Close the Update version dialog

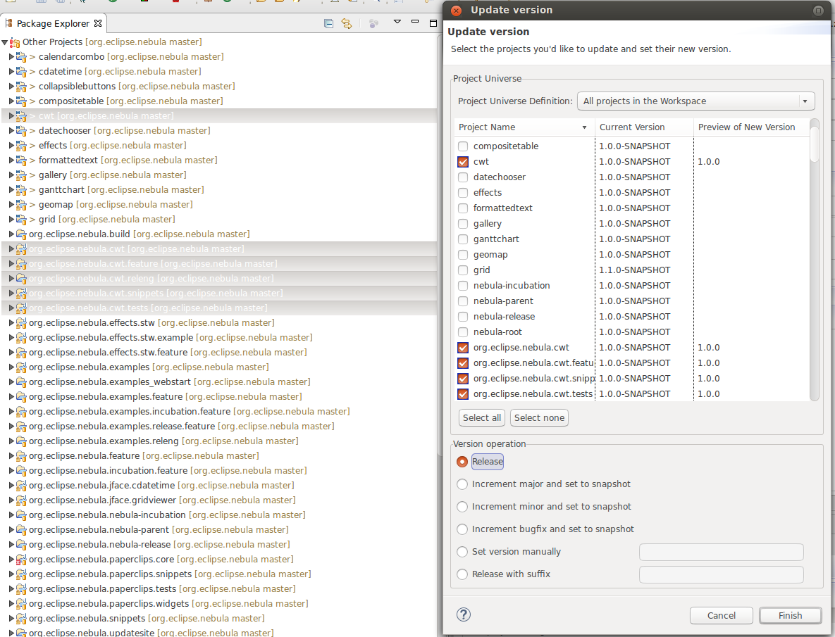click(x=456, y=11)
